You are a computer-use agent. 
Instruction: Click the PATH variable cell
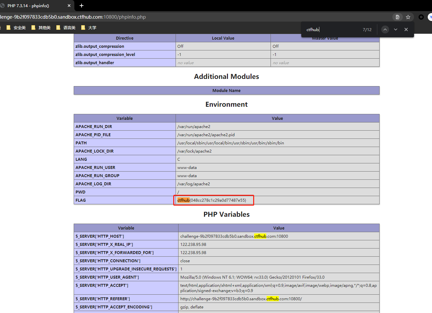tap(124, 143)
